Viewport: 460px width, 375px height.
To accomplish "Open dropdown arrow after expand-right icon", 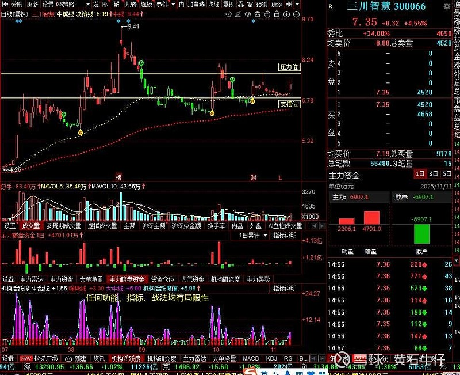I will 297,5.
